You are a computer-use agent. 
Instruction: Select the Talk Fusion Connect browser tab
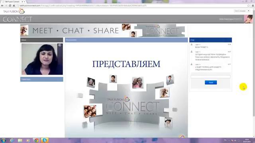point(13,2)
